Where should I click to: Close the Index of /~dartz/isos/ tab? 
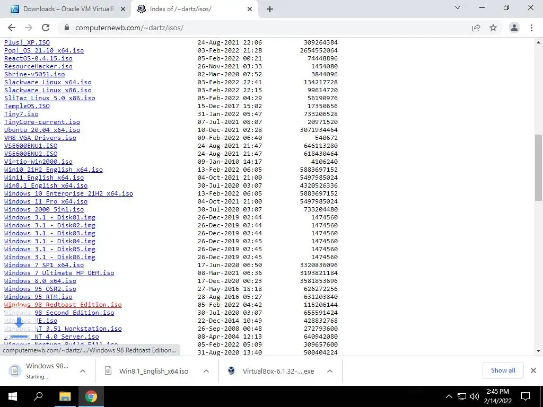tap(250, 10)
